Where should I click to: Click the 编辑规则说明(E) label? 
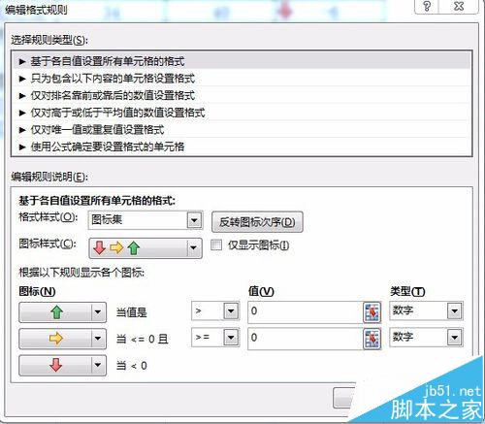coord(49,177)
